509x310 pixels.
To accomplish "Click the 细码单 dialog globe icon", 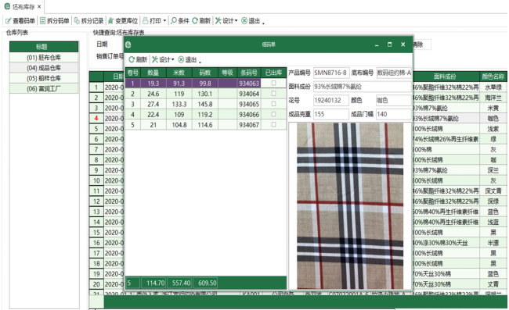I will click(128, 45).
